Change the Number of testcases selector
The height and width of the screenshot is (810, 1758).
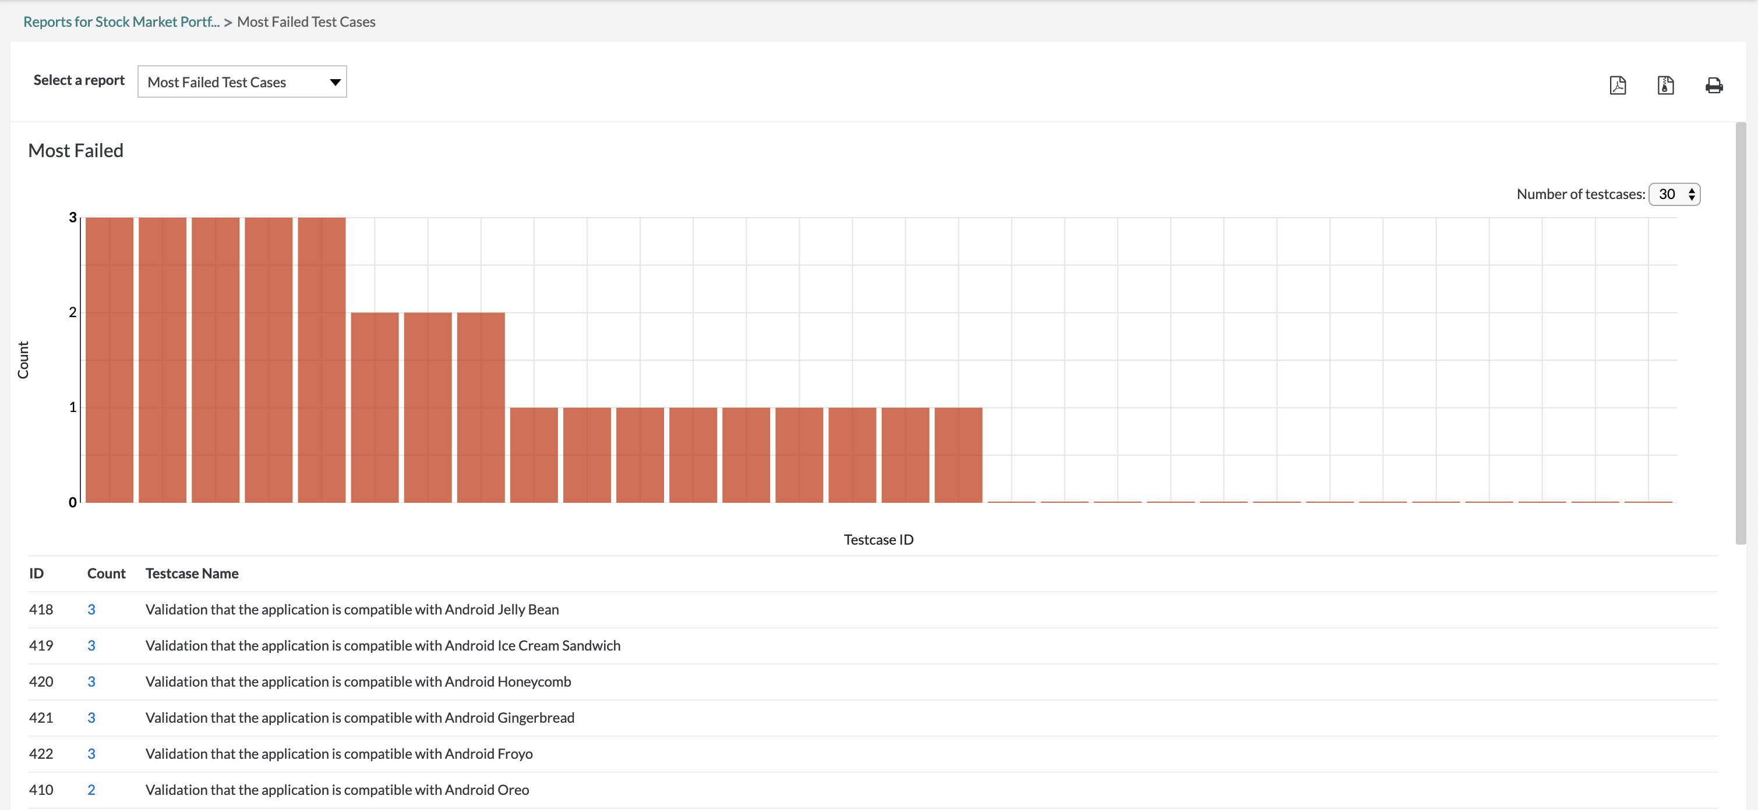tap(1674, 194)
